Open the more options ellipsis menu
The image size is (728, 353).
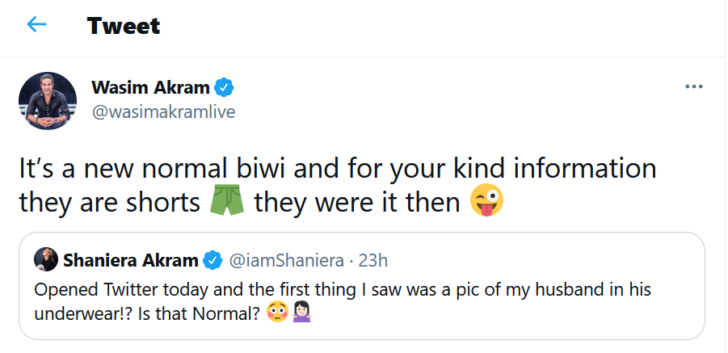693,87
